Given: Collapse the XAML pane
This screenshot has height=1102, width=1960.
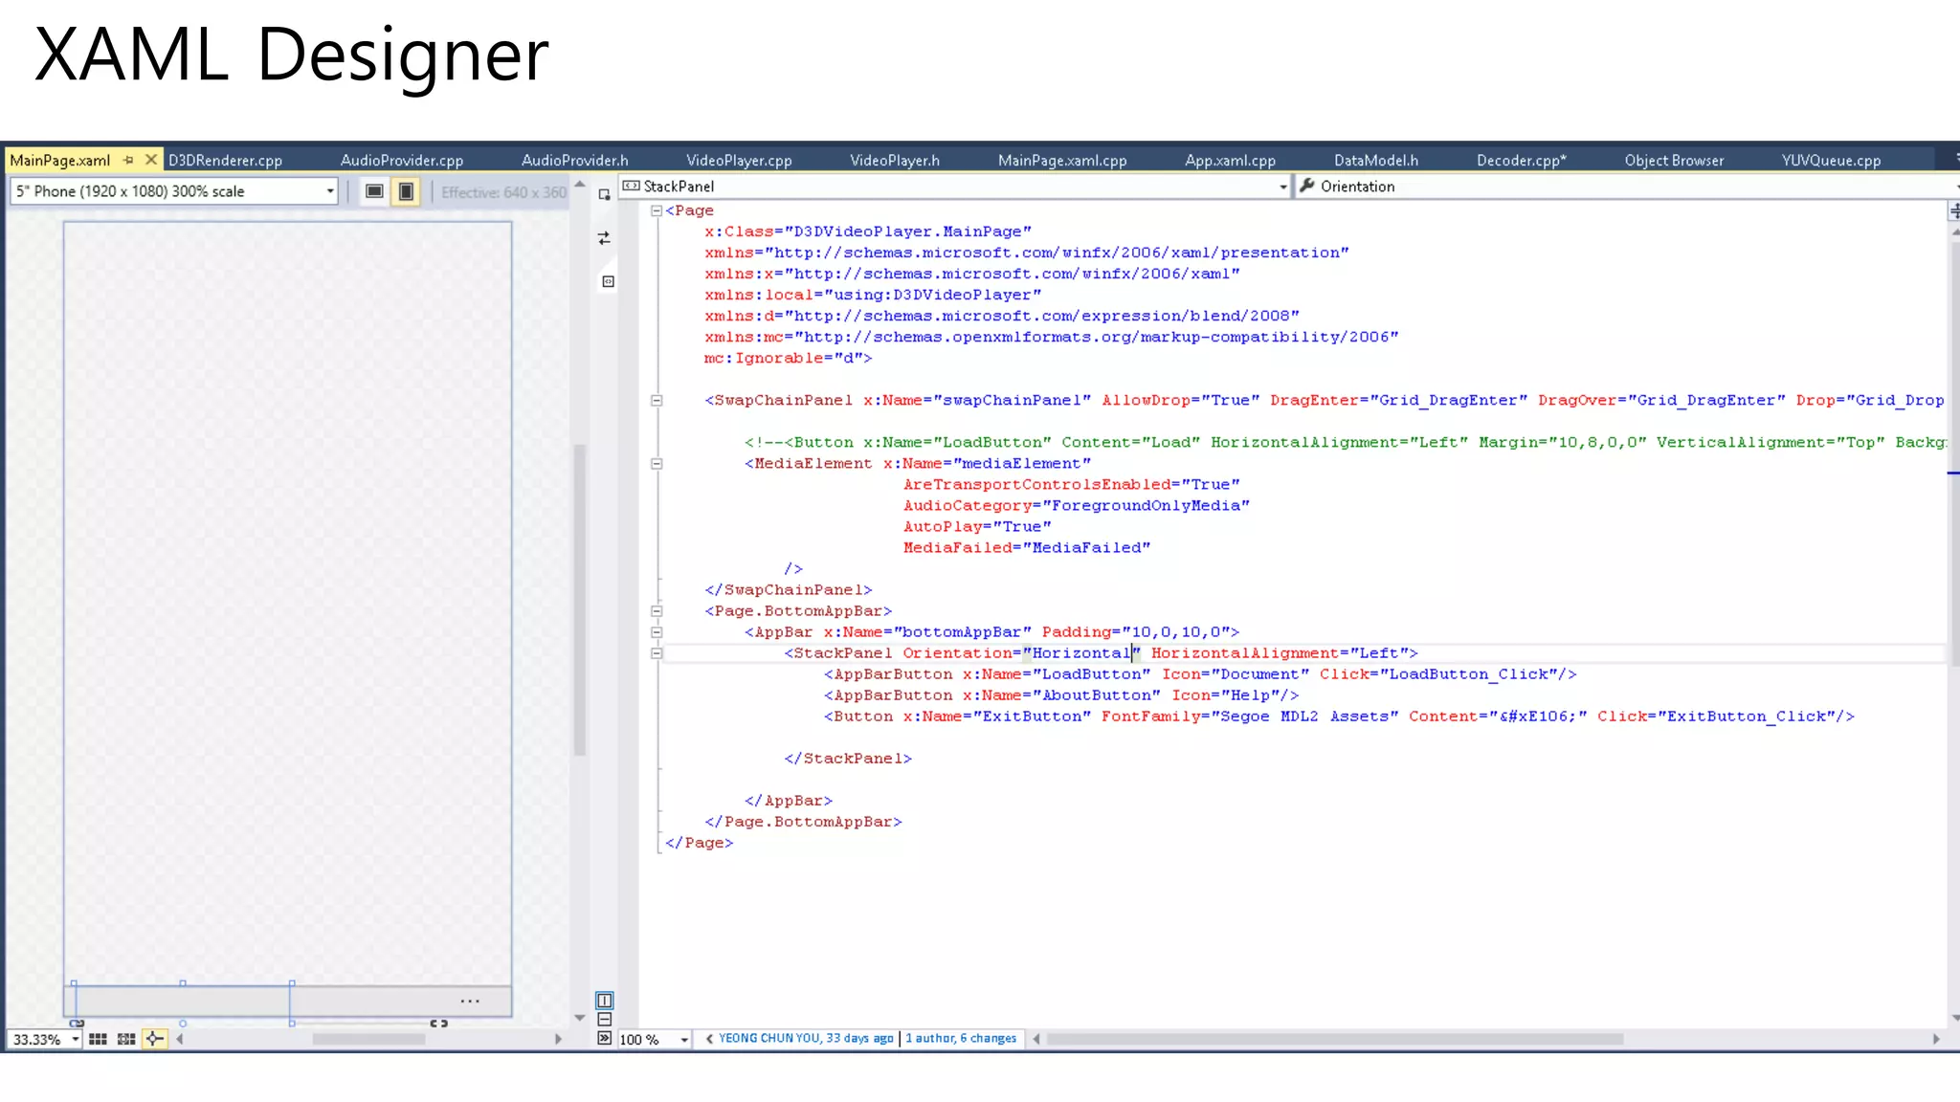Looking at the screenshot, I should 604,1038.
